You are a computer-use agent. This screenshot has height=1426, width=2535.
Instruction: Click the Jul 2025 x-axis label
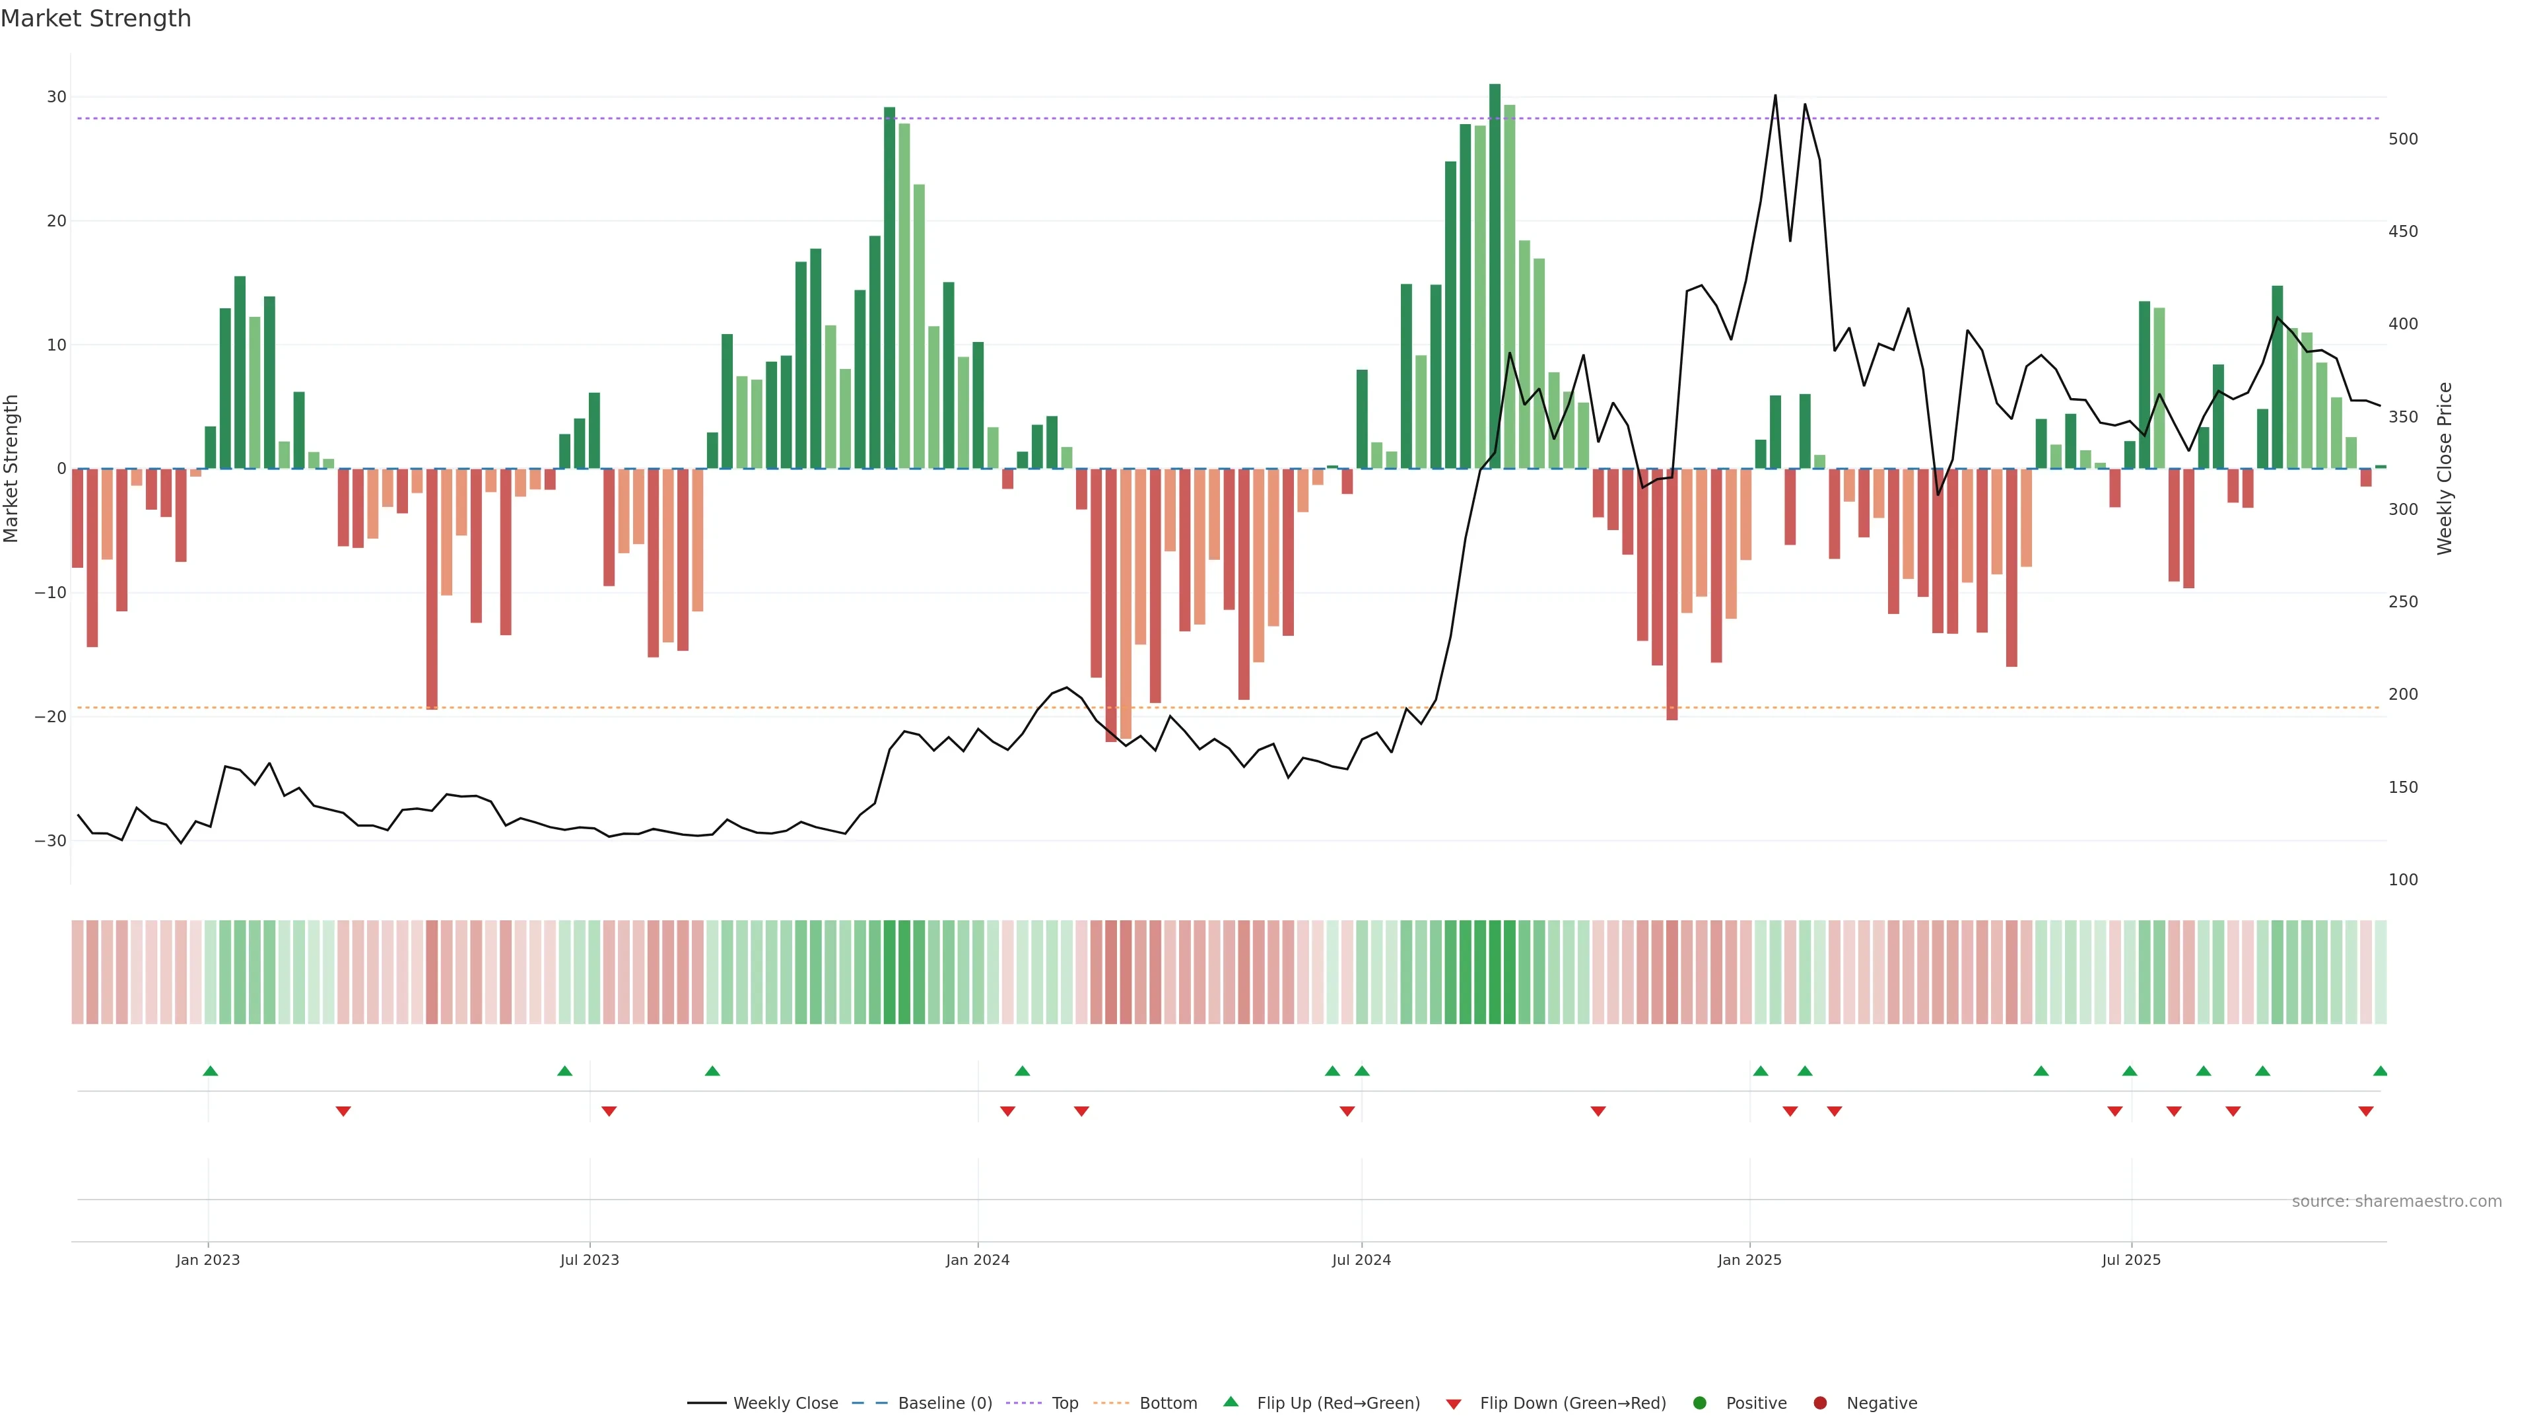click(2130, 1260)
